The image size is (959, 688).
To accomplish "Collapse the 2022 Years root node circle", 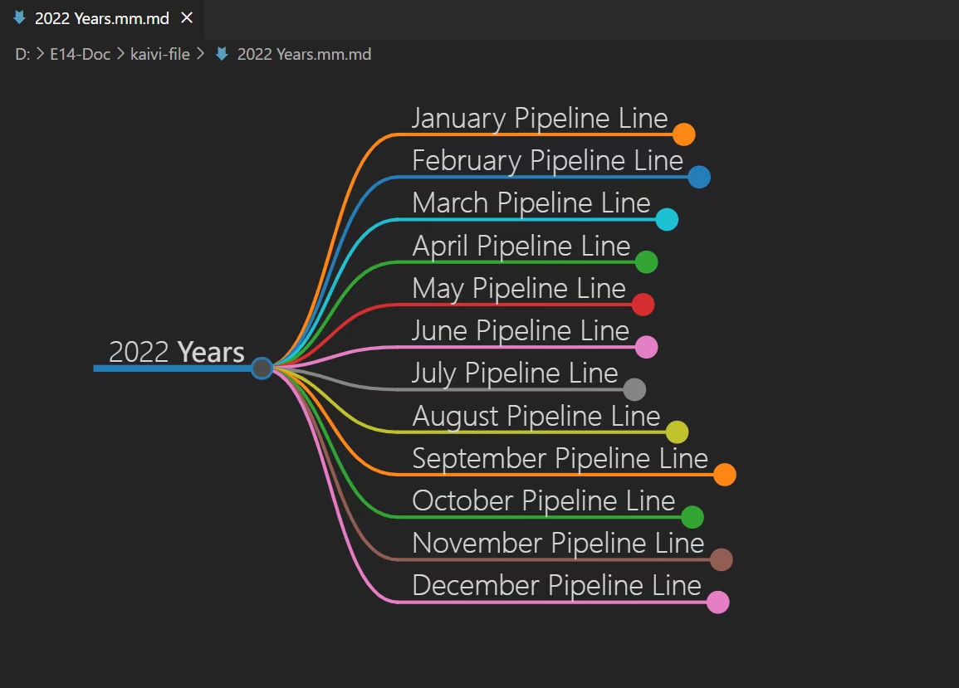I will (x=262, y=368).
